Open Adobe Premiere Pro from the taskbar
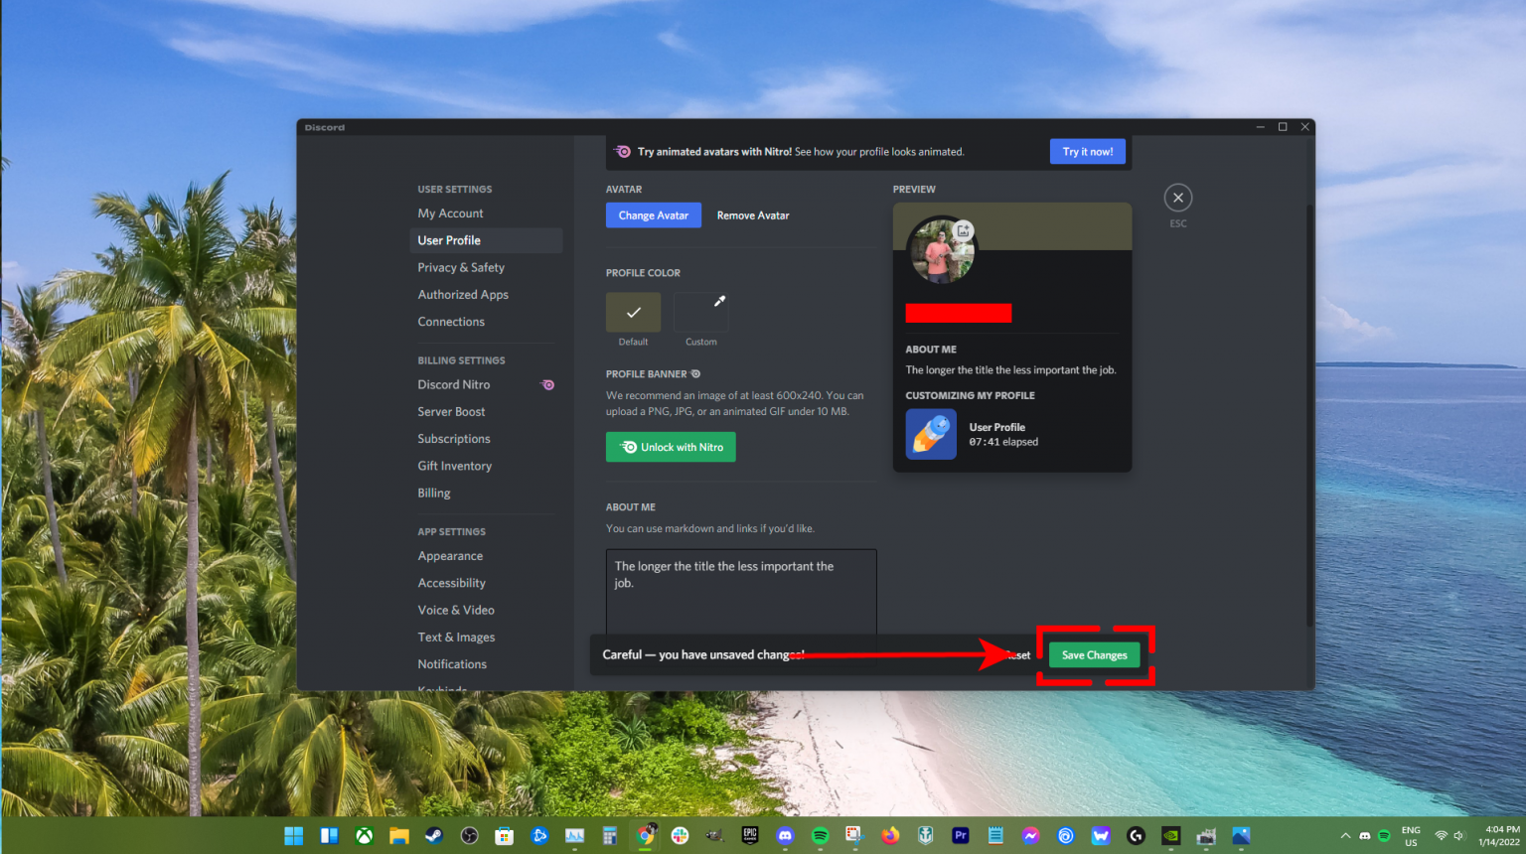Screen dimensions: 1526x854 click(x=961, y=836)
